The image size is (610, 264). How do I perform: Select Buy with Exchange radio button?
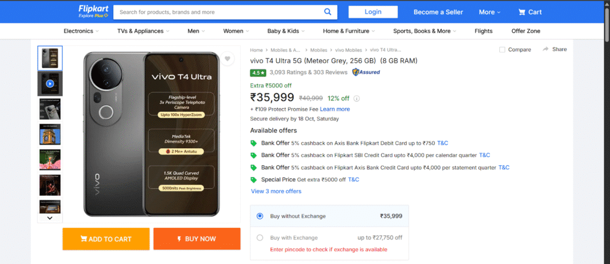pos(260,238)
